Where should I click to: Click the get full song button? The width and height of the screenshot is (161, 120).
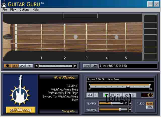(x=21, y=110)
